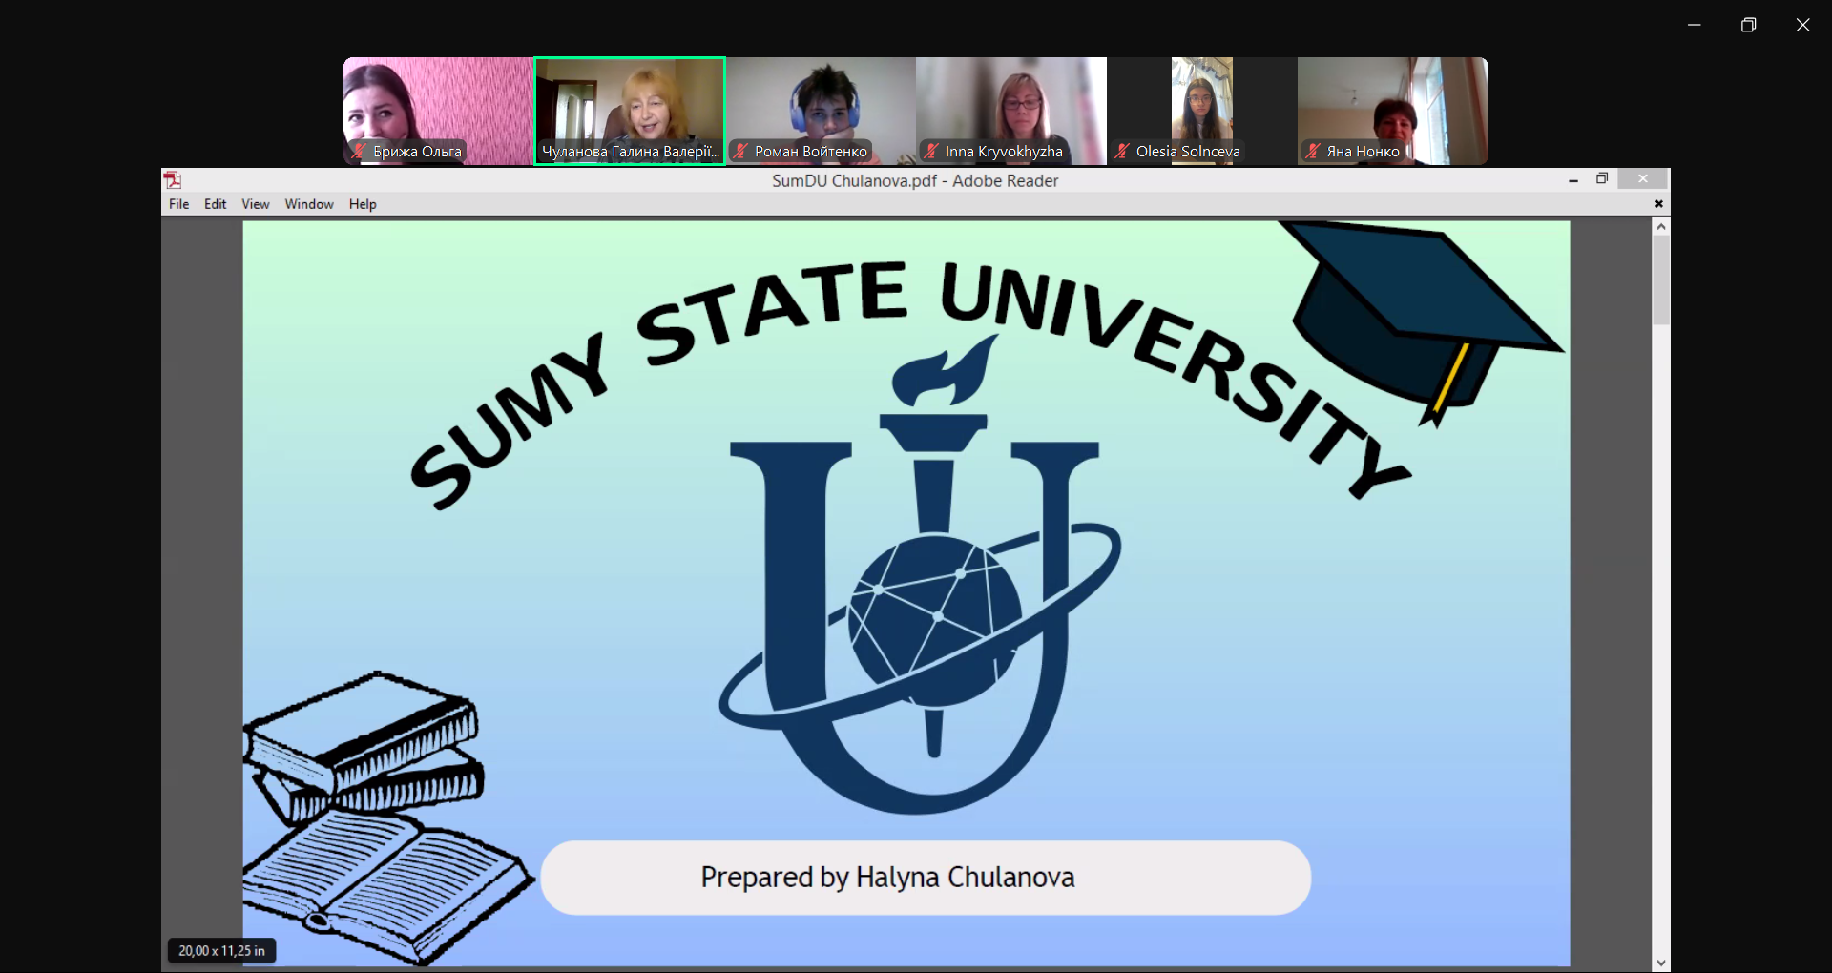1832x973 pixels.
Task: Click the vertical scrollbar thumb
Action: pos(1661,281)
